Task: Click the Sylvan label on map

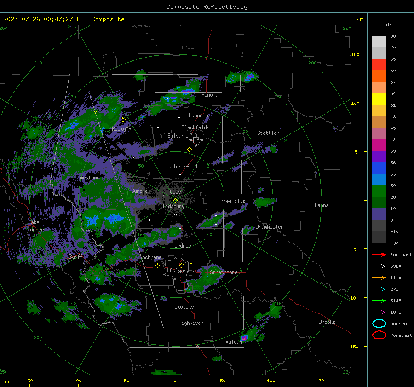Action: (x=176, y=136)
